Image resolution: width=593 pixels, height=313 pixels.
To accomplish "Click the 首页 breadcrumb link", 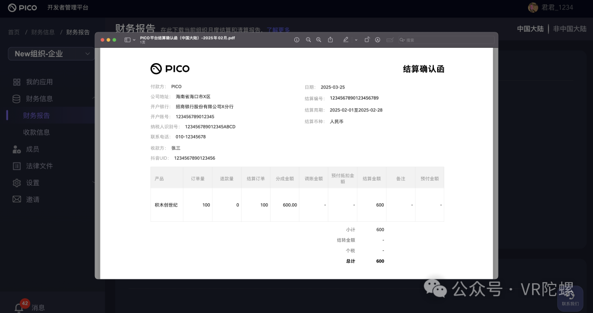I will pos(14,32).
